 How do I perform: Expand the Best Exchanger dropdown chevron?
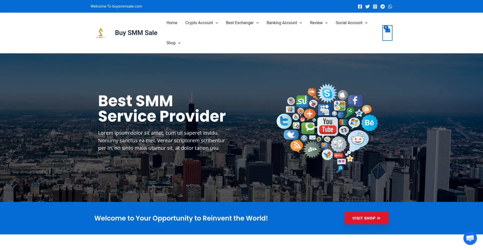(x=258, y=23)
